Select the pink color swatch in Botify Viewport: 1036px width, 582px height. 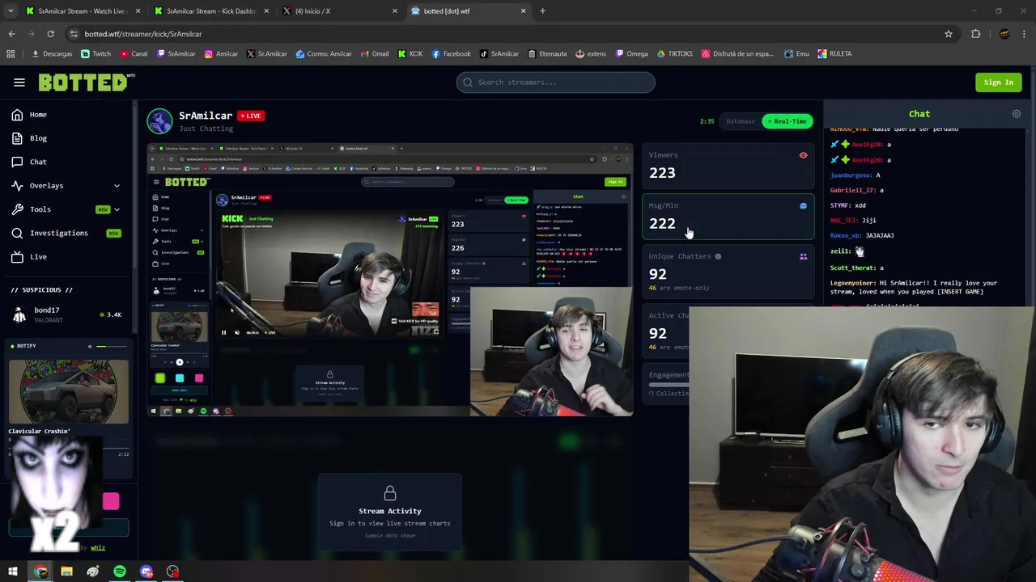click(x=111, y=502)
